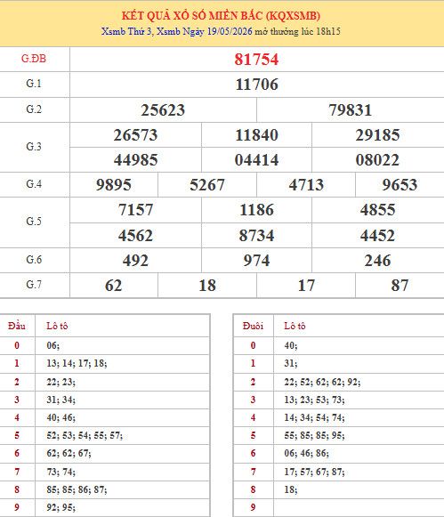The image size is (444, 517).
Task: Select G.5 number 4452
Action: tap(377, 236)
